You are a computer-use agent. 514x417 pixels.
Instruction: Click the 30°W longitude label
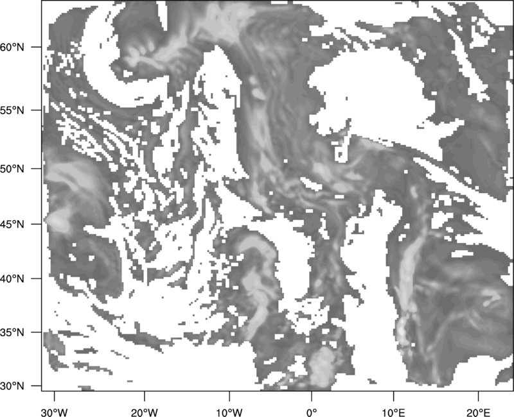point(54,413)
